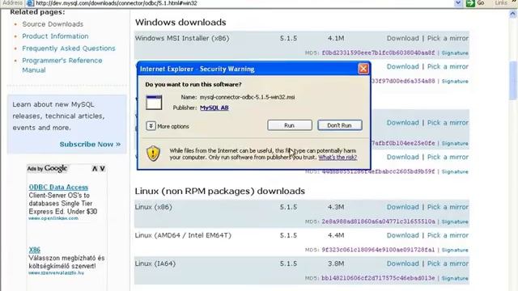Expand More options in security dialog
The width and height of the screenshot is (518, 291).
[x=151, y=126]
